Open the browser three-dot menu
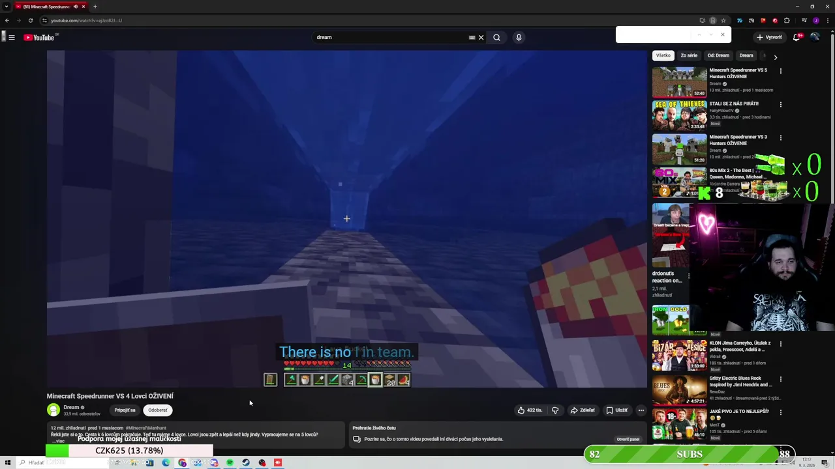This screenshot has width=835, height=469. click(827, 20)
